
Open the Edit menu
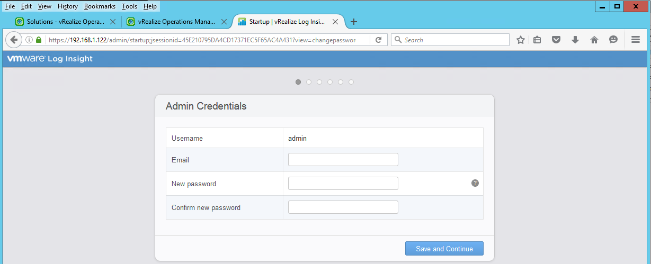tap(26, 6)
